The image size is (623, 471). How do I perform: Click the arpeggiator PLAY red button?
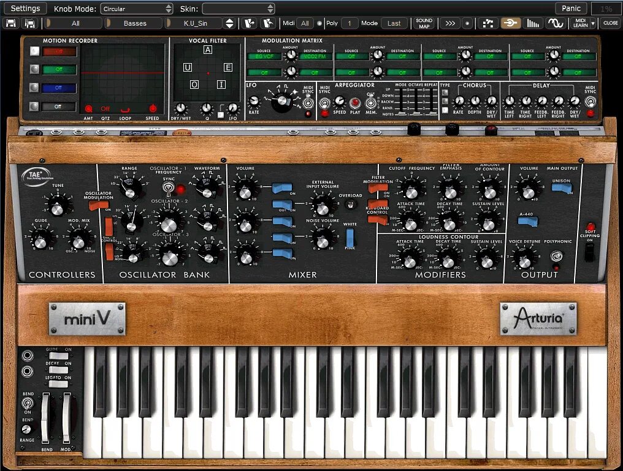pyautogui.click(x=354, y=103)
